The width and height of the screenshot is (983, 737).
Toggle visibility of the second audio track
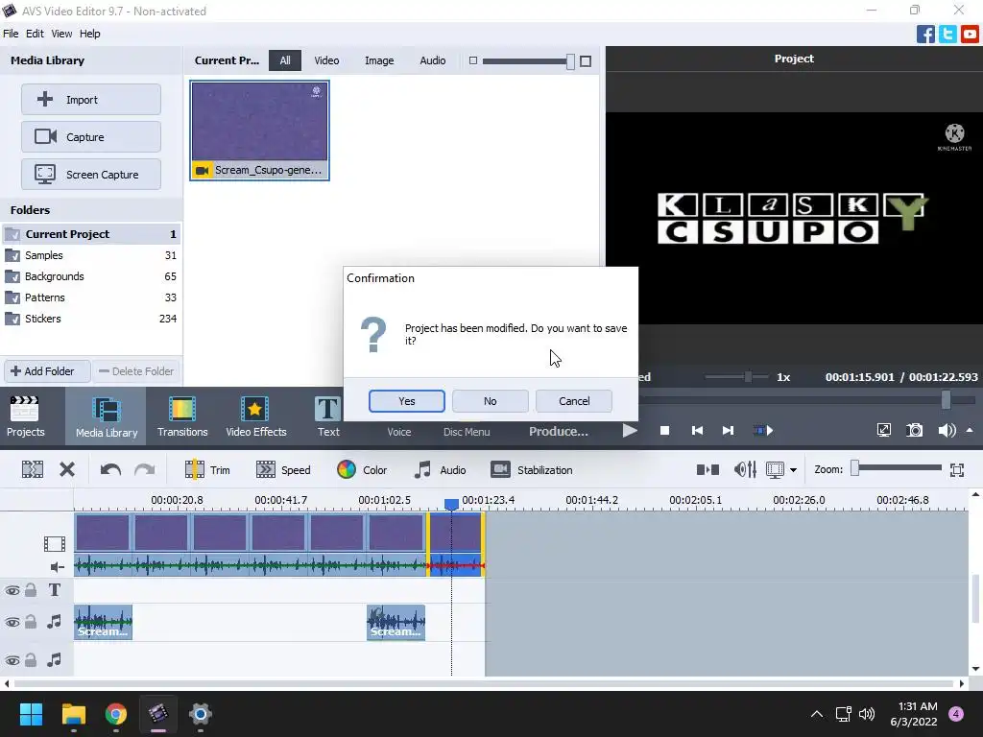point(12,660)
